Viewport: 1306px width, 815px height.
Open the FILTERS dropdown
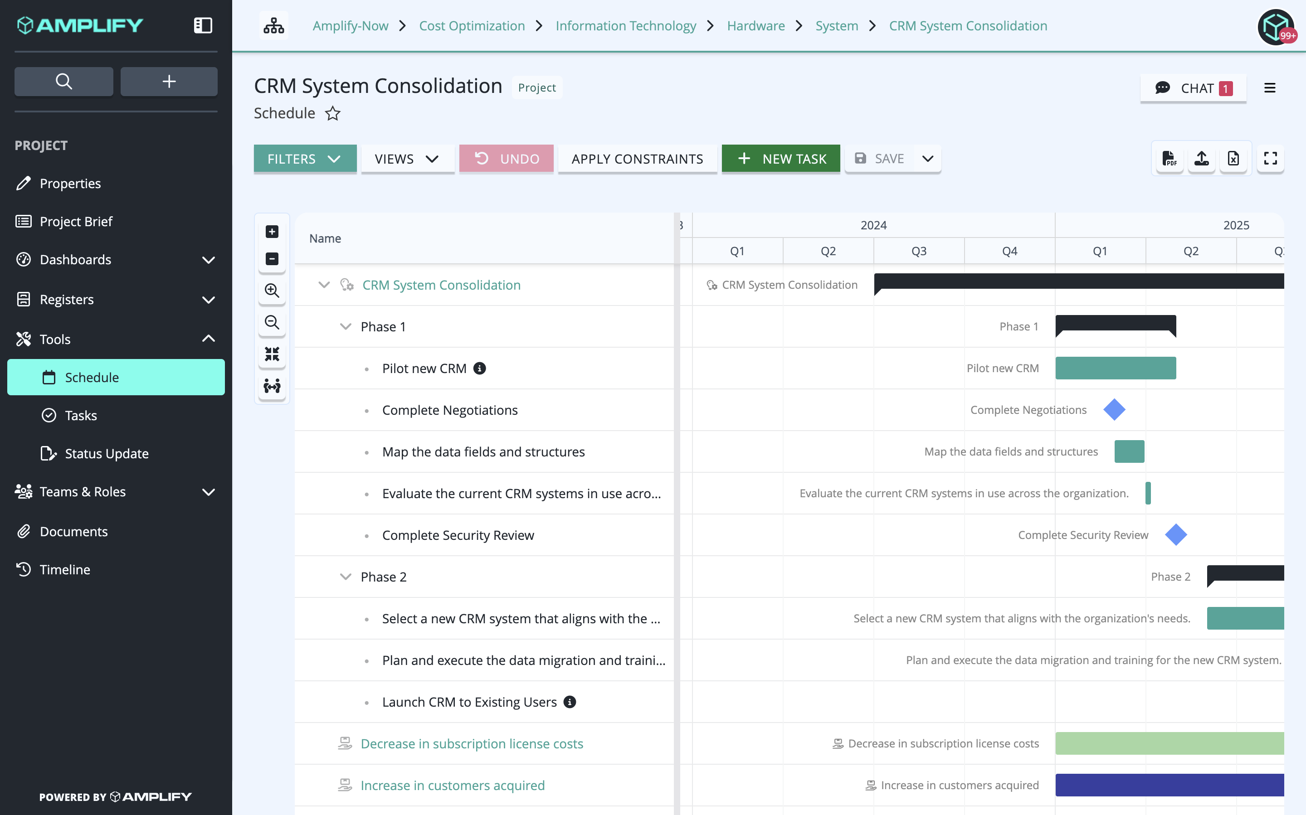305,159
